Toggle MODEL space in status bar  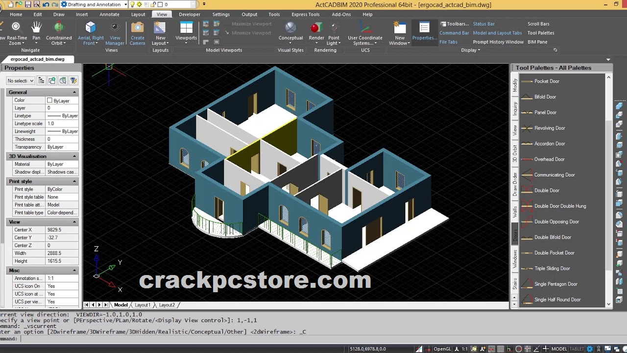click(x=559, y=349)
